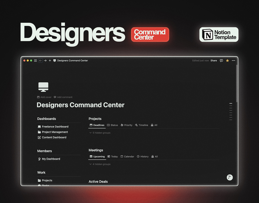Open Freelance Dashboard link
This screenshot has width=259, height=203.
tap(55, 127)
